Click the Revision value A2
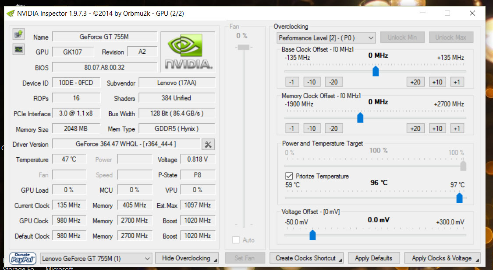This screenshot has height=270, width=493. (142, 52)
